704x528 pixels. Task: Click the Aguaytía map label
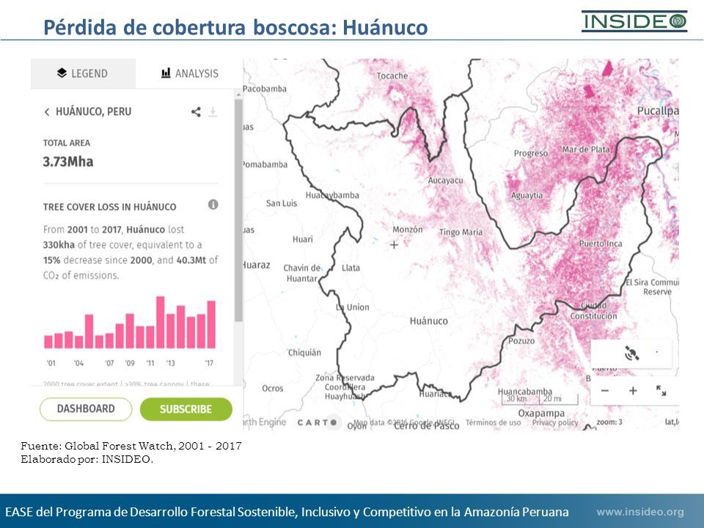[527, 196]
